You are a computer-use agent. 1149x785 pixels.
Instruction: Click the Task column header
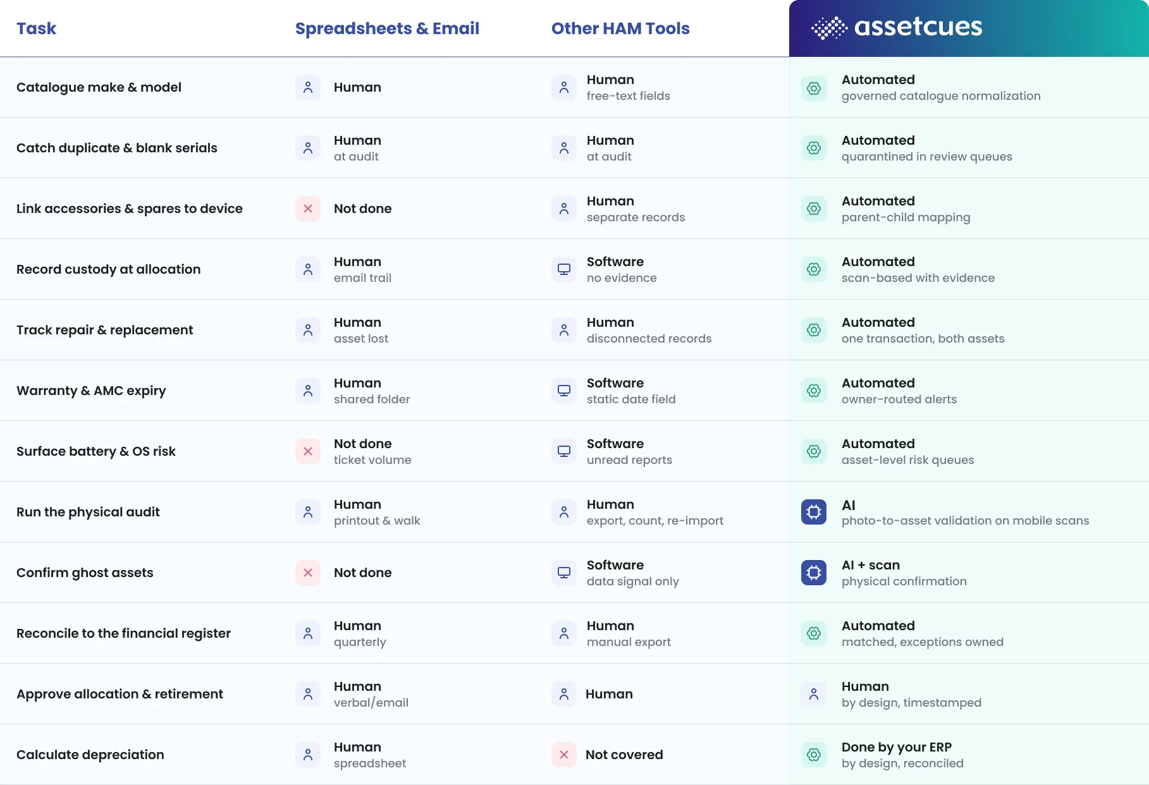pos(36,28)
